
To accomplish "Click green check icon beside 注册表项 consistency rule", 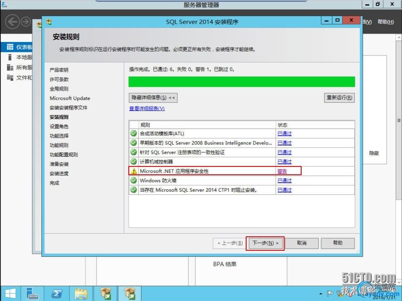I will (134, 152).
